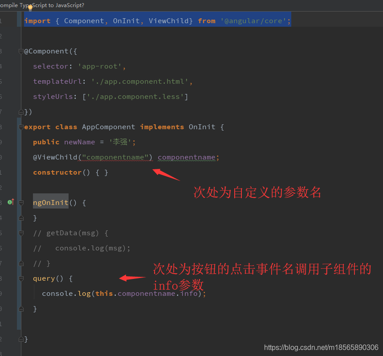Click the 'app-root' string value
383x356 pixels.
[100, 66]
